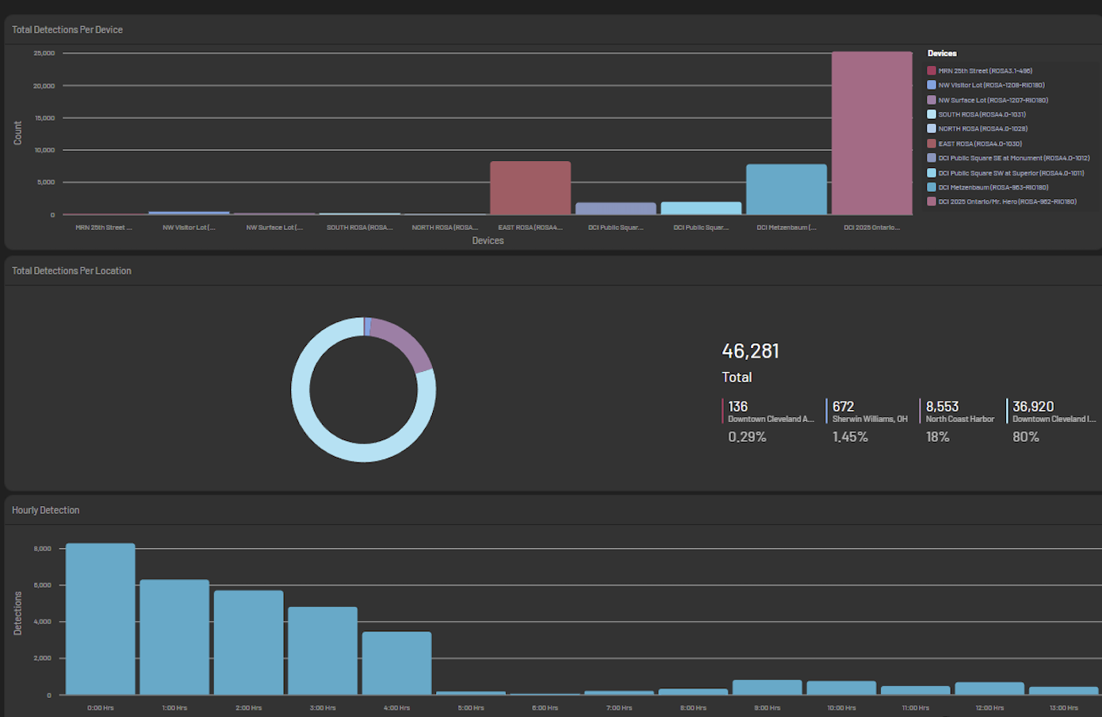The image size is (1102, 717).
Task: Select the light-blue DCI Public Square SW bar
Action: point(701,208)
